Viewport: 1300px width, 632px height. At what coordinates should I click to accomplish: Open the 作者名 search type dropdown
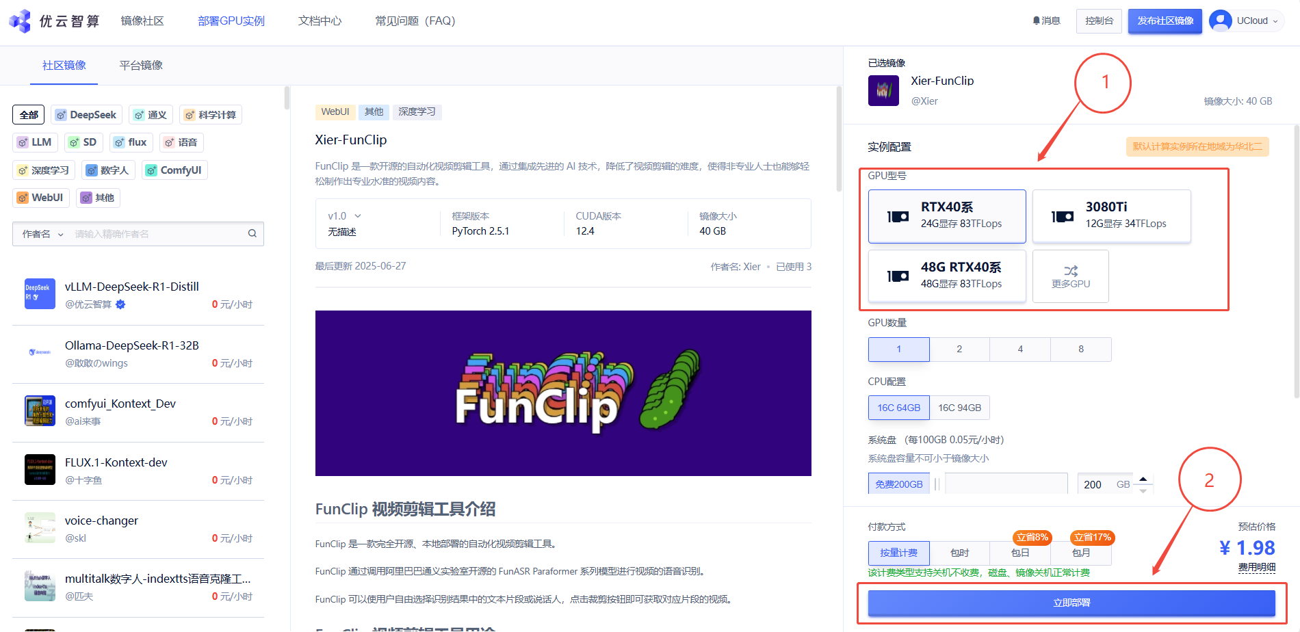point(42,234)
